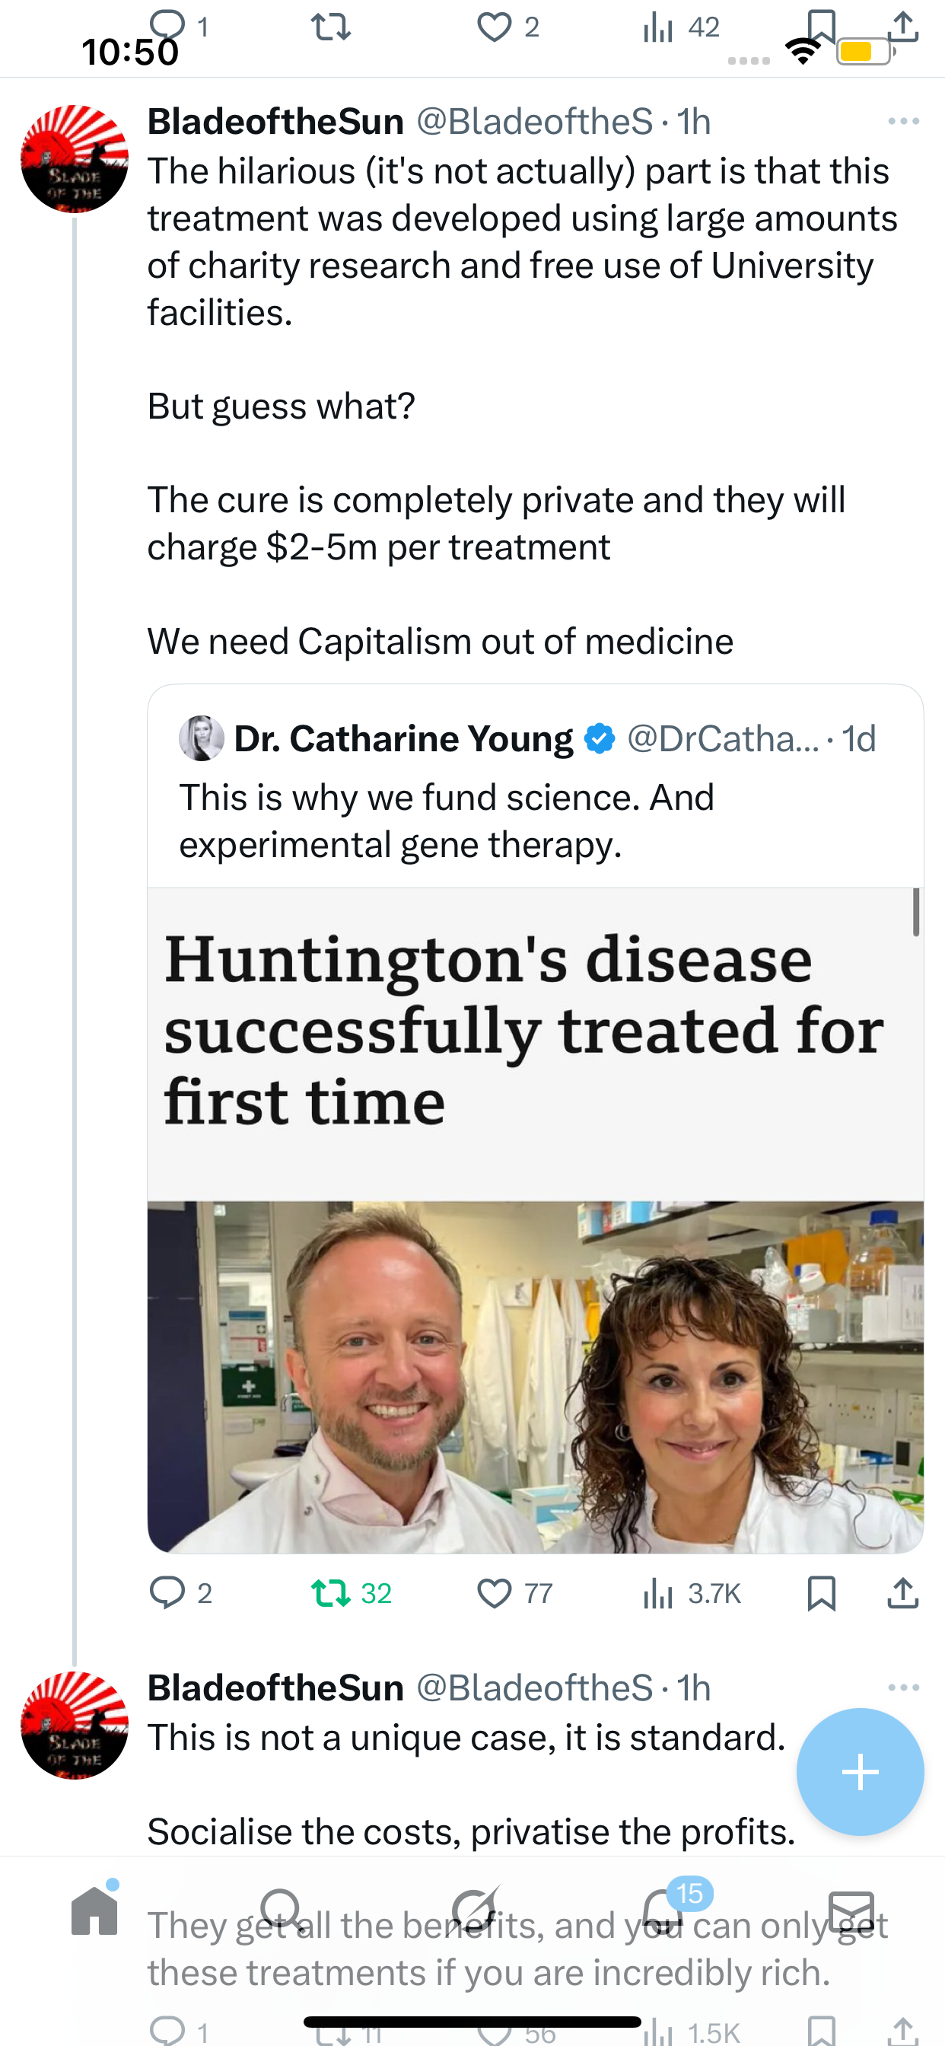This screenshot has height=2046, width=945.
Task: Undo the repost showing 32 count
Action: click(x=330, y=1593)
